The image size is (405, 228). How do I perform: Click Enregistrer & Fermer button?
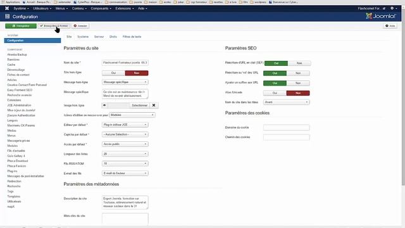[54, 26]
